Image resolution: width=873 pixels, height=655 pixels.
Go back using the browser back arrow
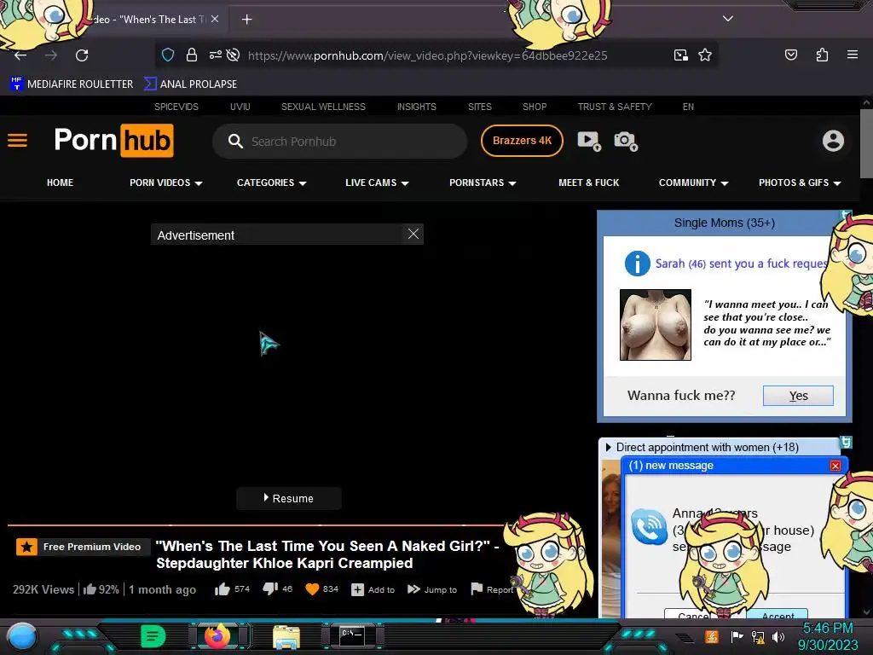(x=20, y=55)
